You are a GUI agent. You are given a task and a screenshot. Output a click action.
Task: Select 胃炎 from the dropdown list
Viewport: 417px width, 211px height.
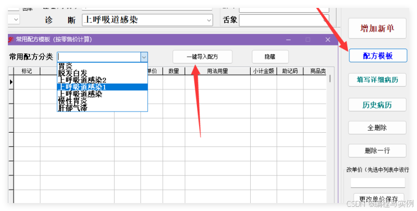pos(102,66)
